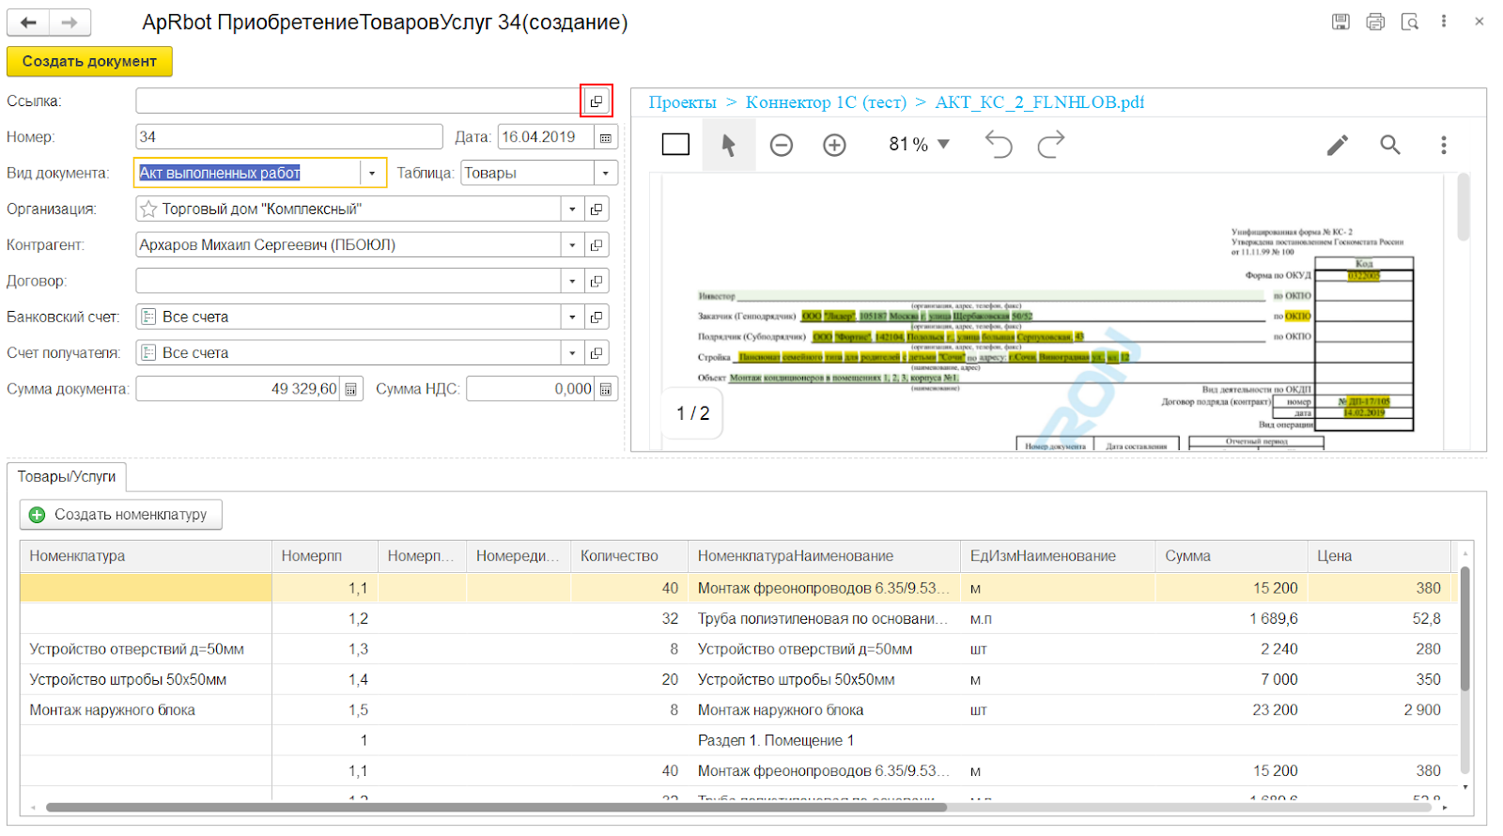Click the ЕдИзмНаименование column header

[1058, 556]
